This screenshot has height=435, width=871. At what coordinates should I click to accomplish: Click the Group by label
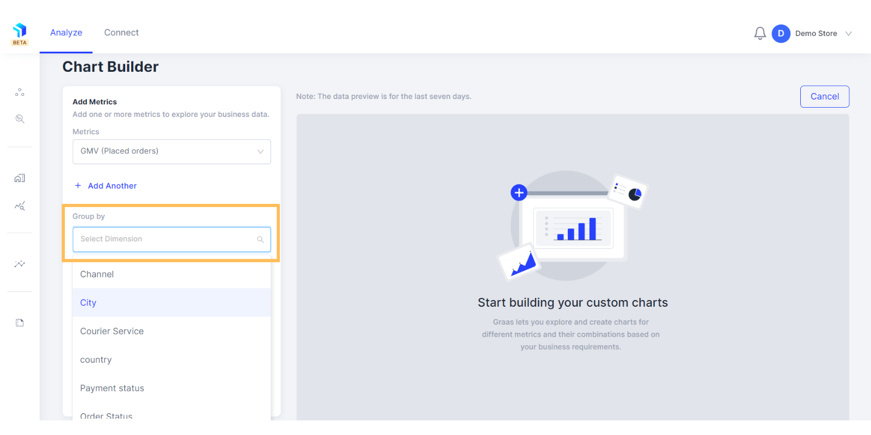89,216
